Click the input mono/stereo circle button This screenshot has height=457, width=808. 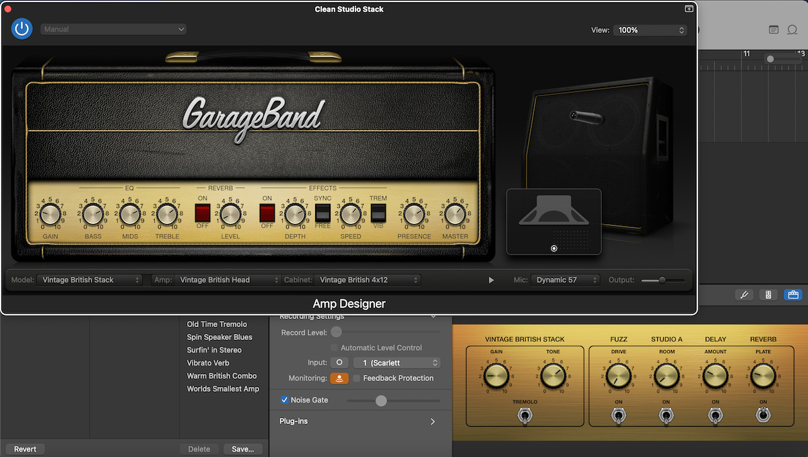tap(339, 363)
